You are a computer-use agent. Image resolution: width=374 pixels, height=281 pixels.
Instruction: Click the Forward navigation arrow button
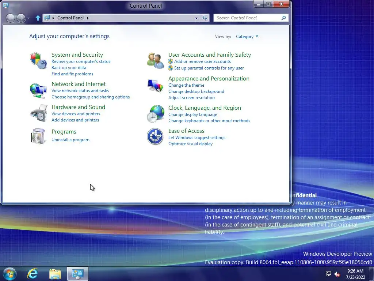21,18
